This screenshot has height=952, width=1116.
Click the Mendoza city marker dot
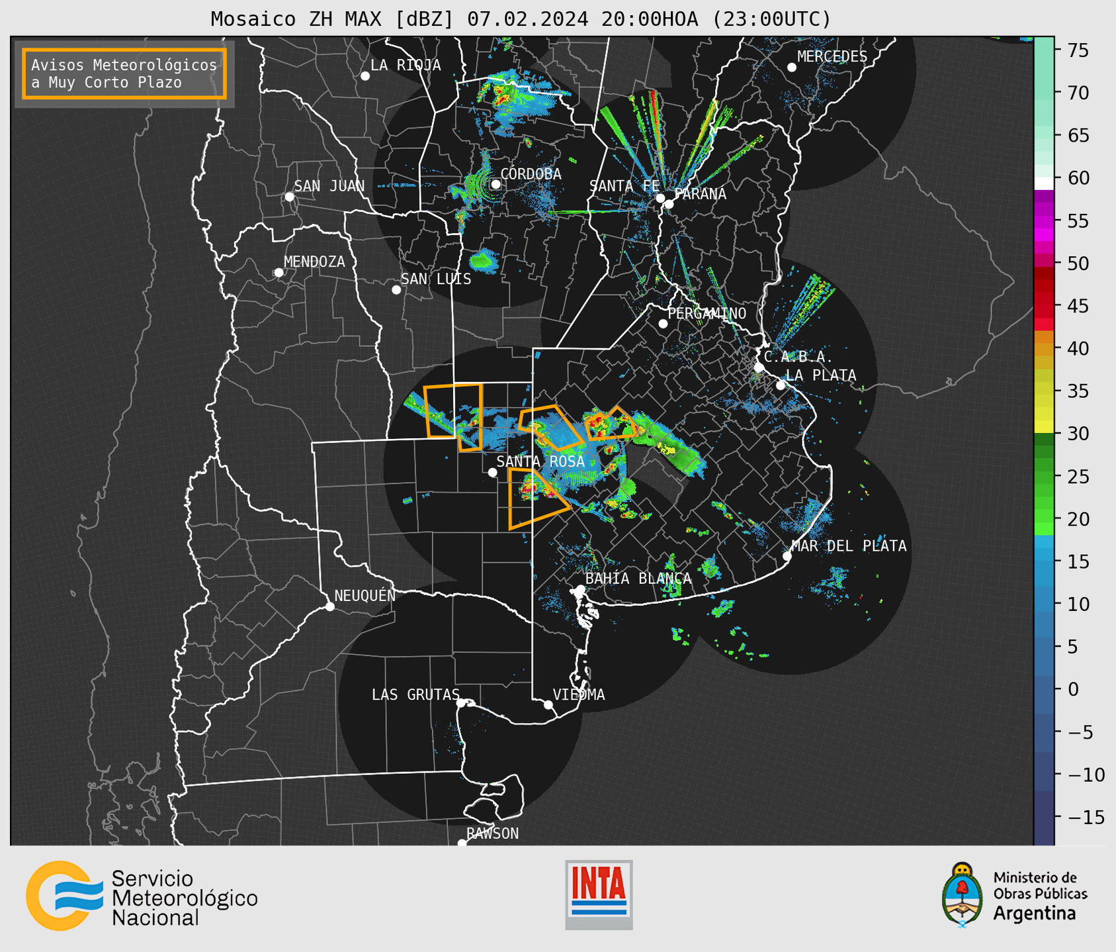pos(279,273)
